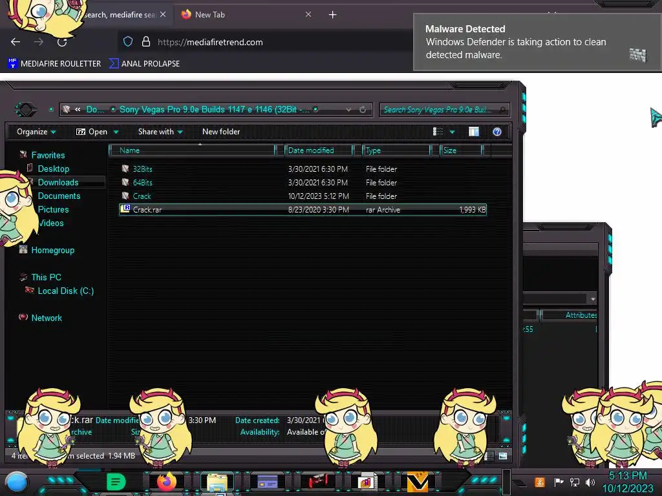The image size is (662, 496).
Task: Click Firefox forward arrow
Action: tap(39, 42)
